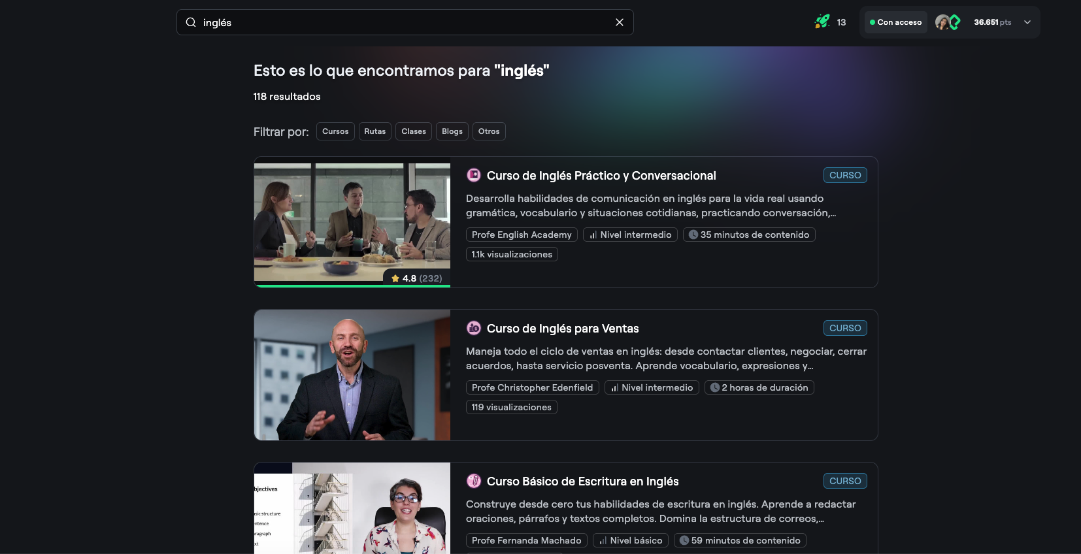Select the Blogs filter chip
This screenshot has width=1081, height=554.
452,131
